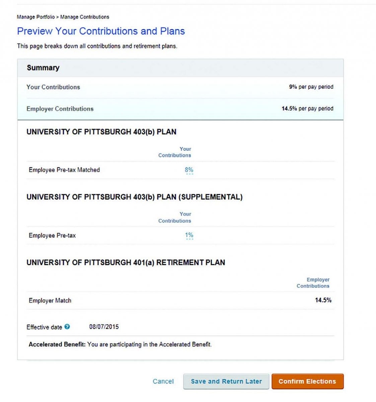Click the Employee Pre-tax Matched label
The width and height of the screenshot is (376, 402).
(64, 170)
